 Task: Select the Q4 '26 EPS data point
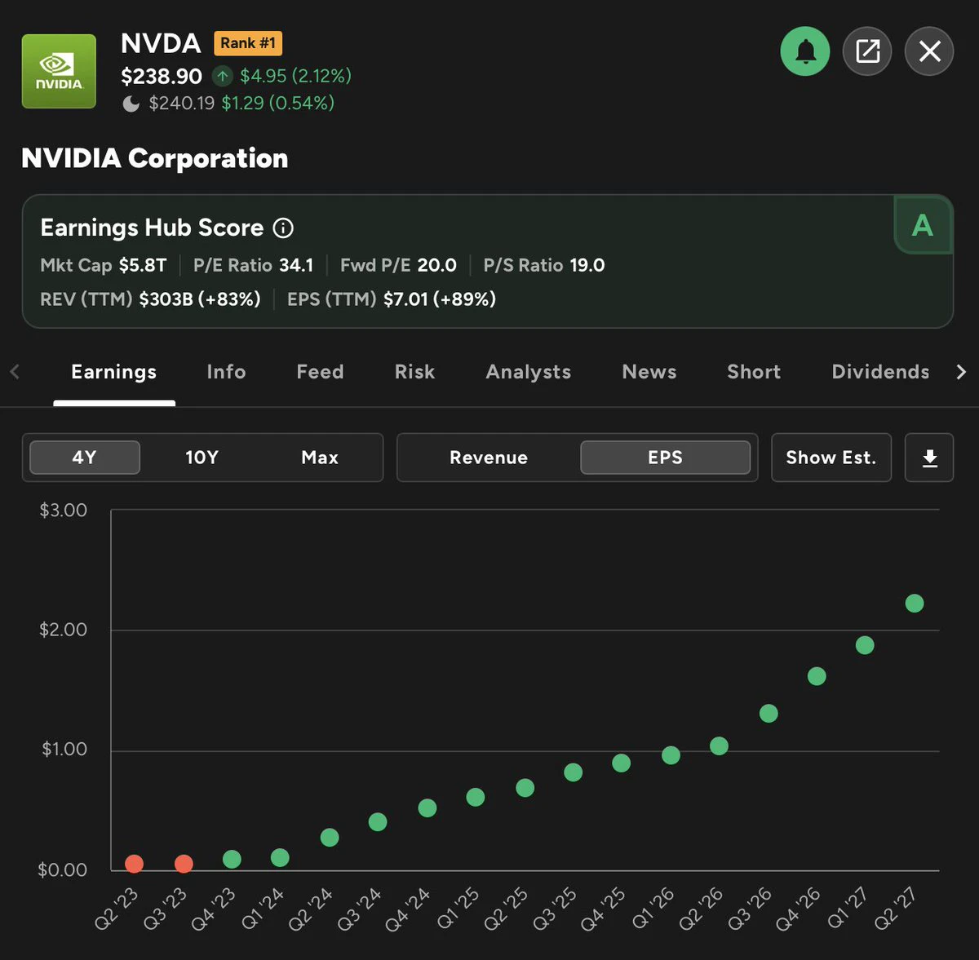pos(817,676)
